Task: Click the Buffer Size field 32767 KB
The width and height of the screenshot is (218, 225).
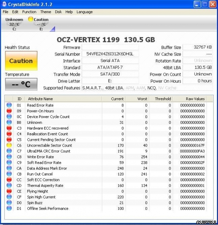Action: [198, 47]
